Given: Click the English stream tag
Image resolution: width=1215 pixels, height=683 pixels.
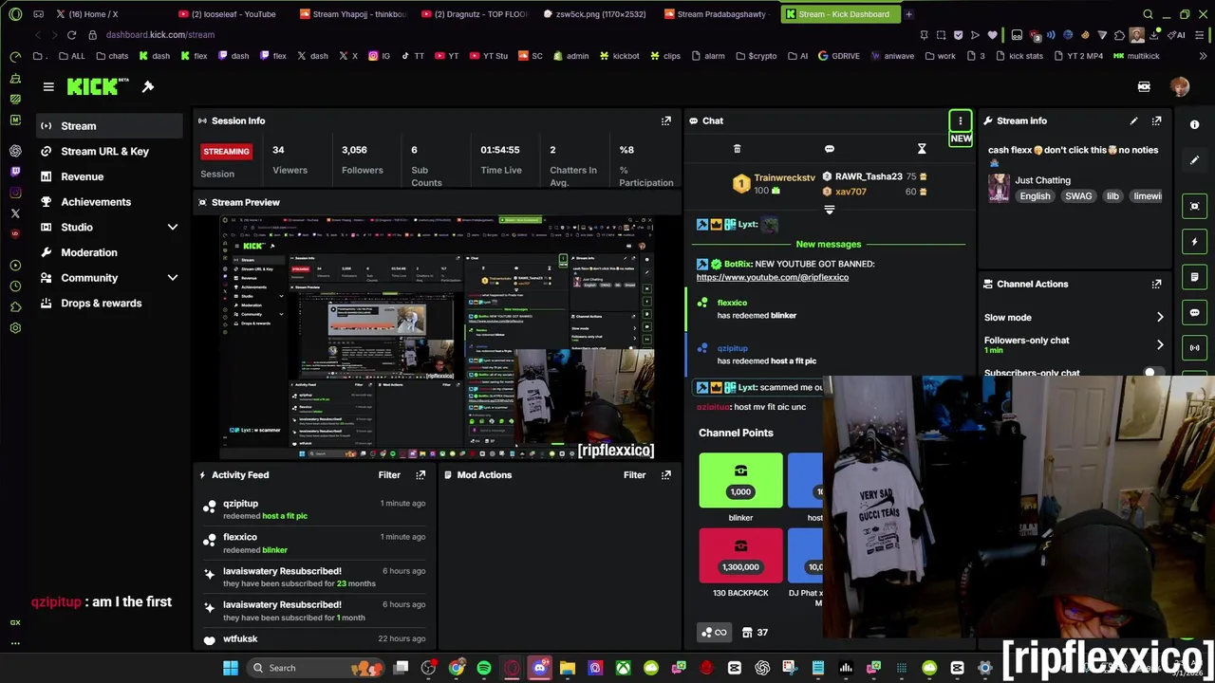Looking at the screenshot, I should click(x=1035, y=196).
